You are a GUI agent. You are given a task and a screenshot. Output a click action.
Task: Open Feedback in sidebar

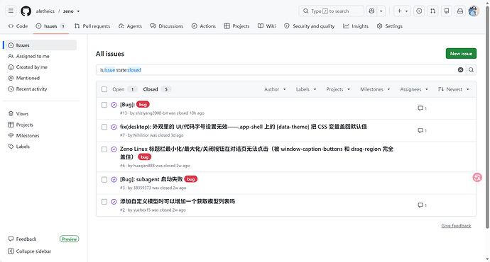23,239
